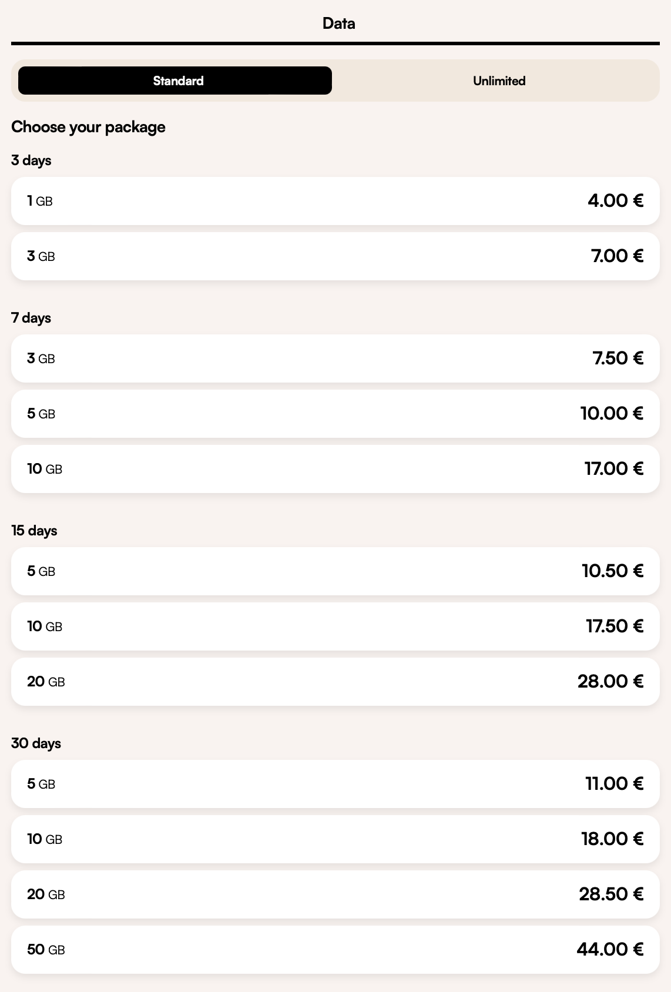Choose the 20 GB package at 28.00 €

[x=335, y=682]
